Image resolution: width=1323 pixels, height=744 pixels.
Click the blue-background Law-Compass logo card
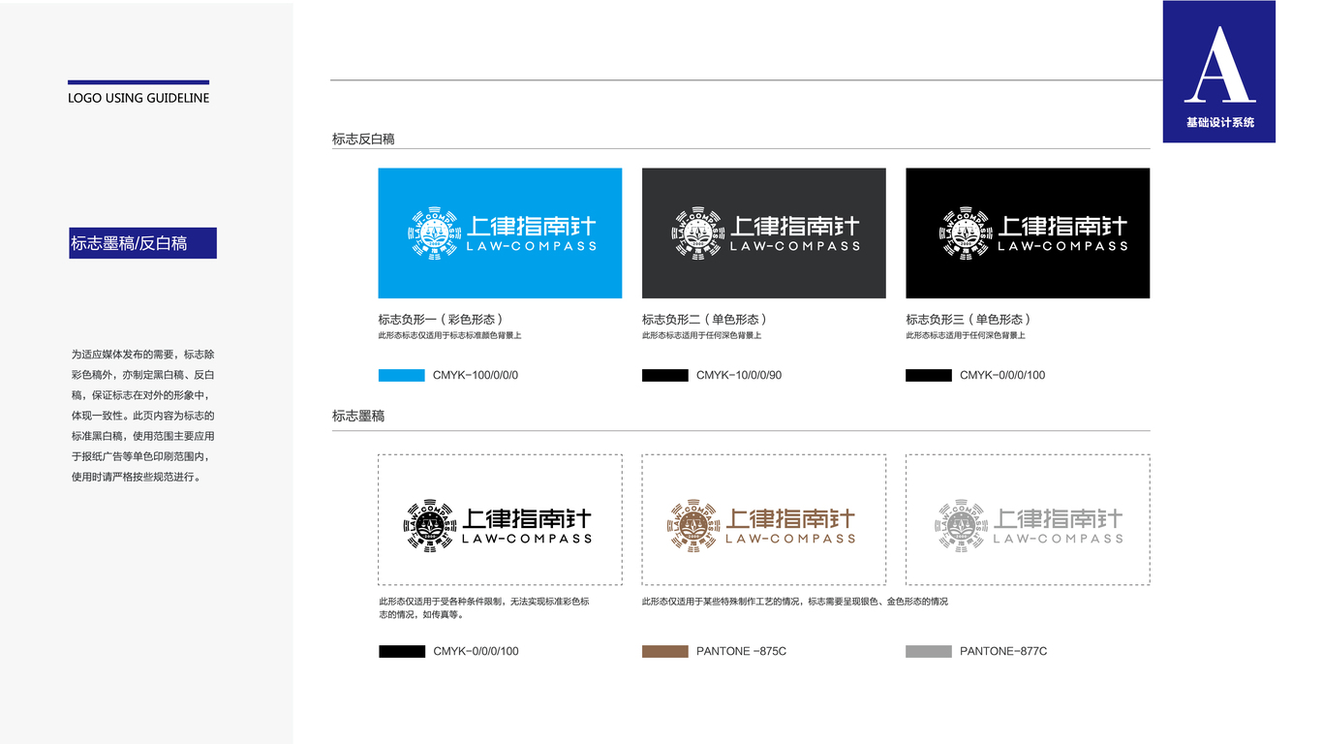tap(500, 232)
